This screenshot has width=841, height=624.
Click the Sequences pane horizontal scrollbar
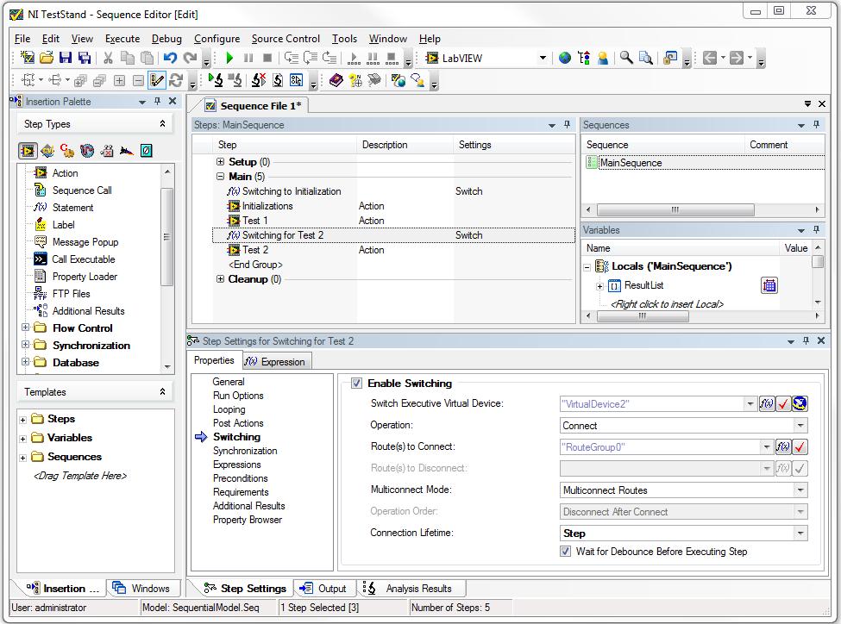[675, 209]
